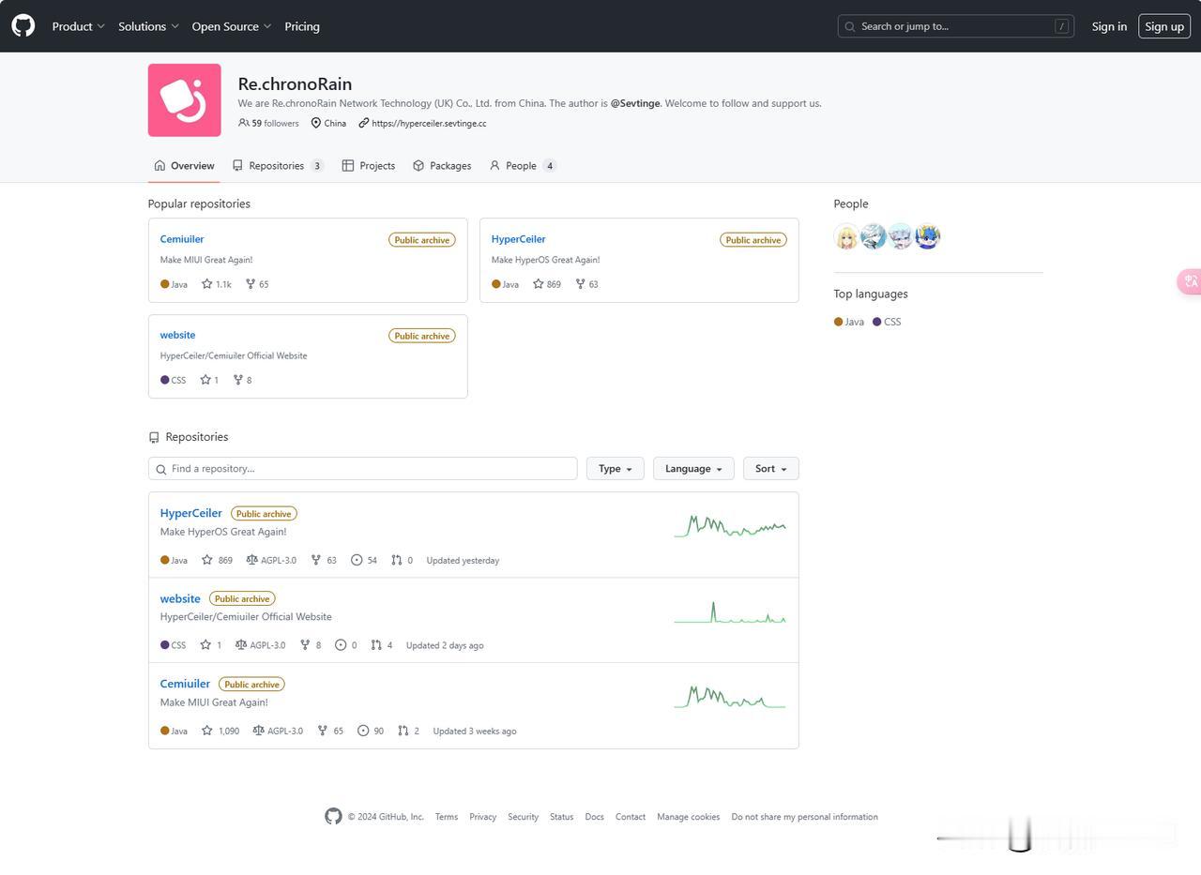
Task: Open the footer Docs link
Action: [595, 817]
